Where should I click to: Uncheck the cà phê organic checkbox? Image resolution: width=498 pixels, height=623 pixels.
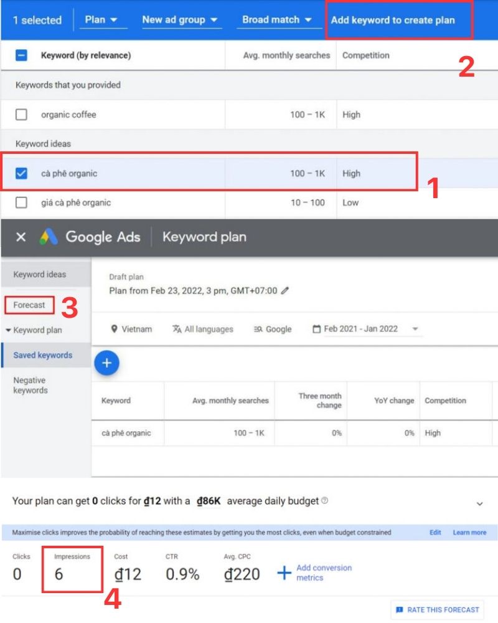(21, 174)
